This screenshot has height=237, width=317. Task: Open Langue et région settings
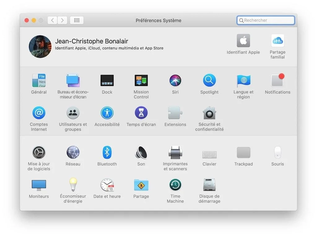pos(243,81)
